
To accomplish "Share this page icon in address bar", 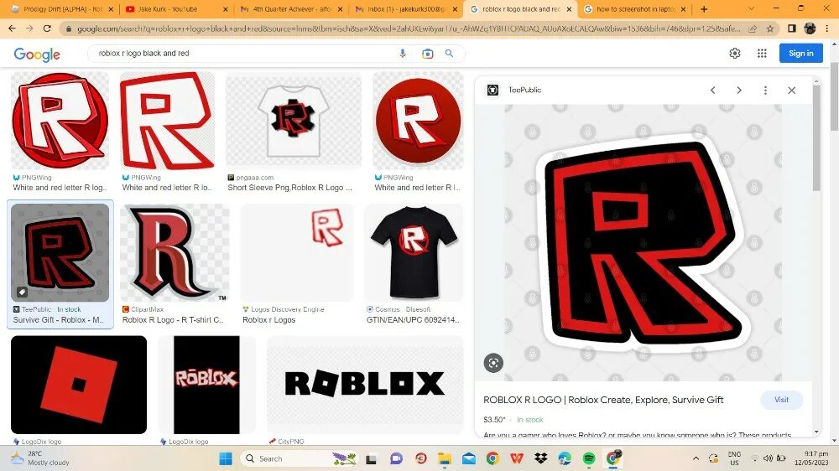I will pos(753,28).
